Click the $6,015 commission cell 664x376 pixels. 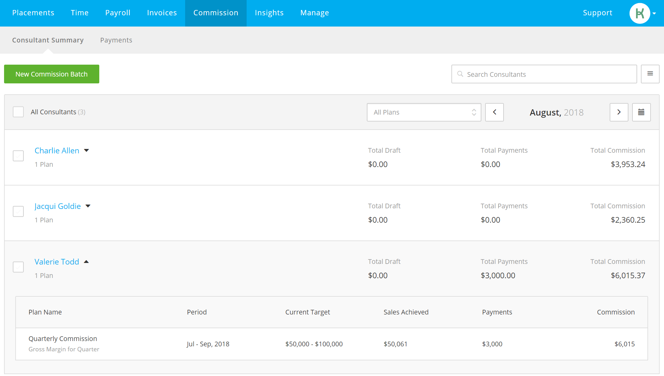click(x=624, y=344)
